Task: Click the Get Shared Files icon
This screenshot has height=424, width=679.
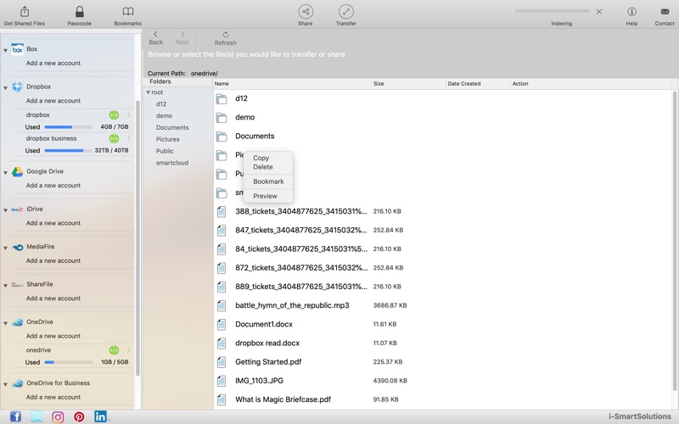Action: pos(24,12)
